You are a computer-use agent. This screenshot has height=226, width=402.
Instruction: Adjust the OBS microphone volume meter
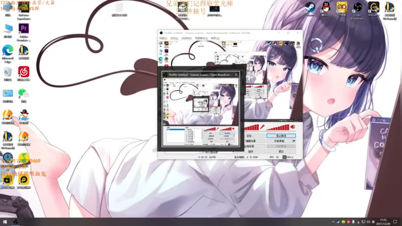click(x=251, y=127)
